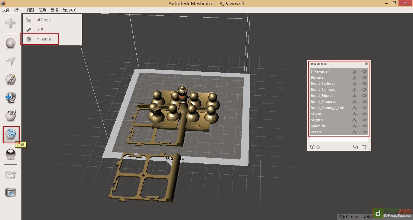Hide King.stl with eye icon

tap(364, 114)
